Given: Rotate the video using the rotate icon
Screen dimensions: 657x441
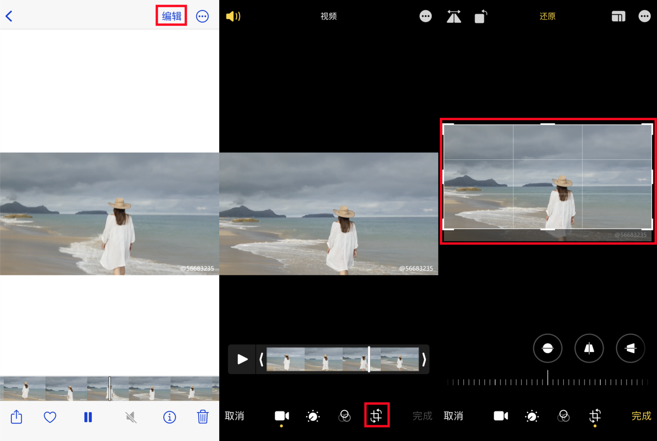Looking at the screenshot, I should 481,17.
